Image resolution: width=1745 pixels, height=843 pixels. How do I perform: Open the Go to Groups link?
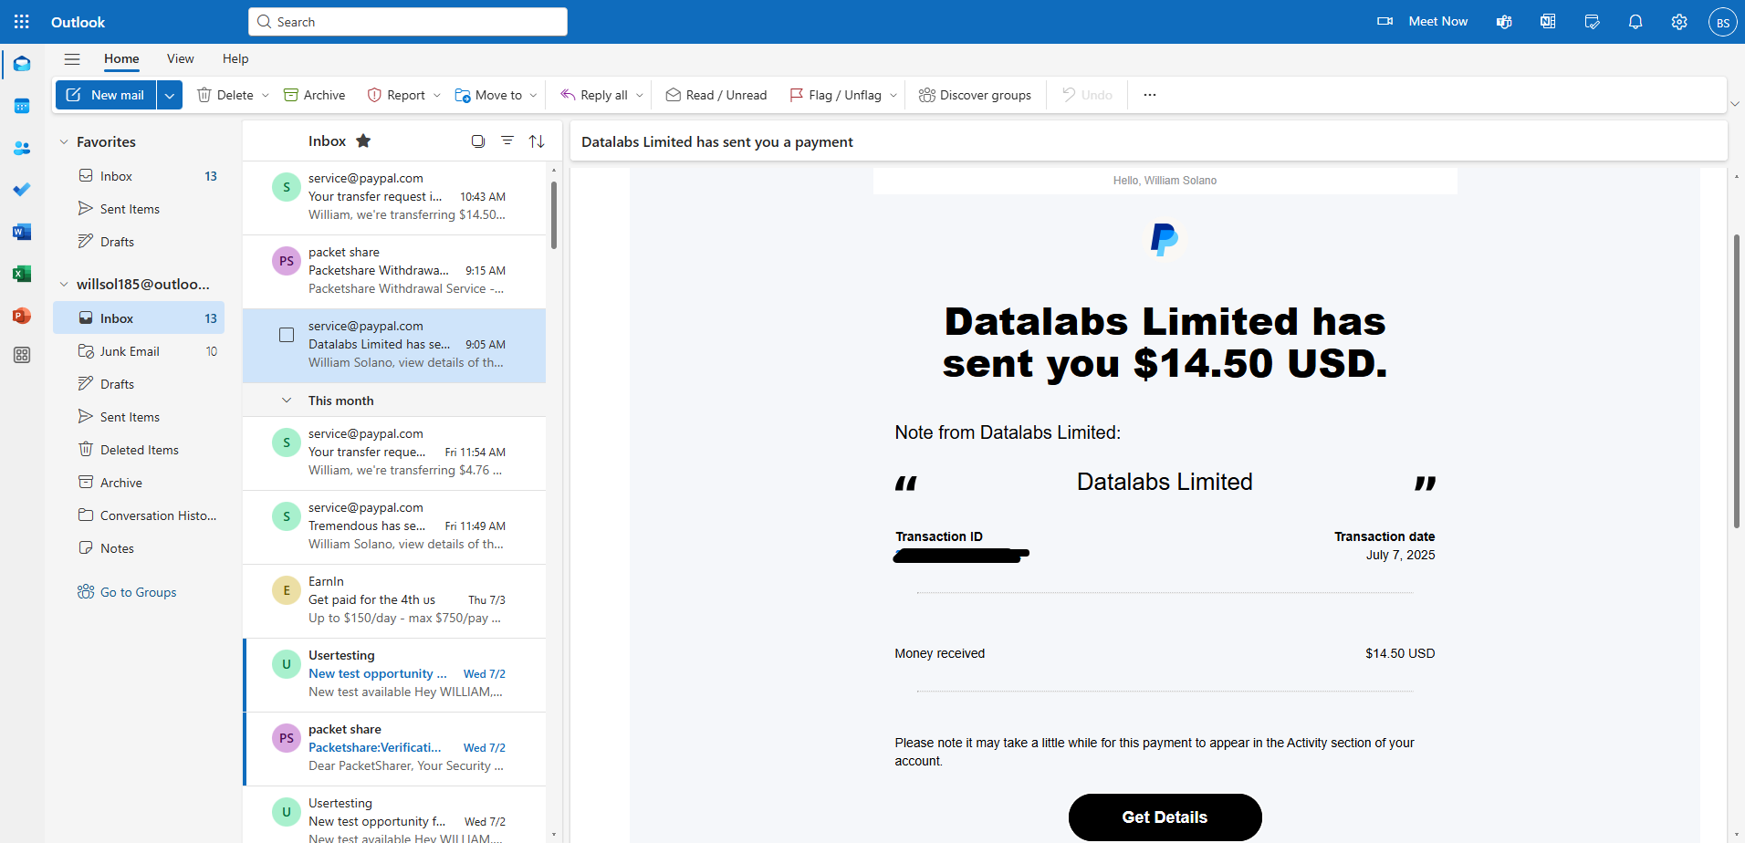(x=138, y=592)
